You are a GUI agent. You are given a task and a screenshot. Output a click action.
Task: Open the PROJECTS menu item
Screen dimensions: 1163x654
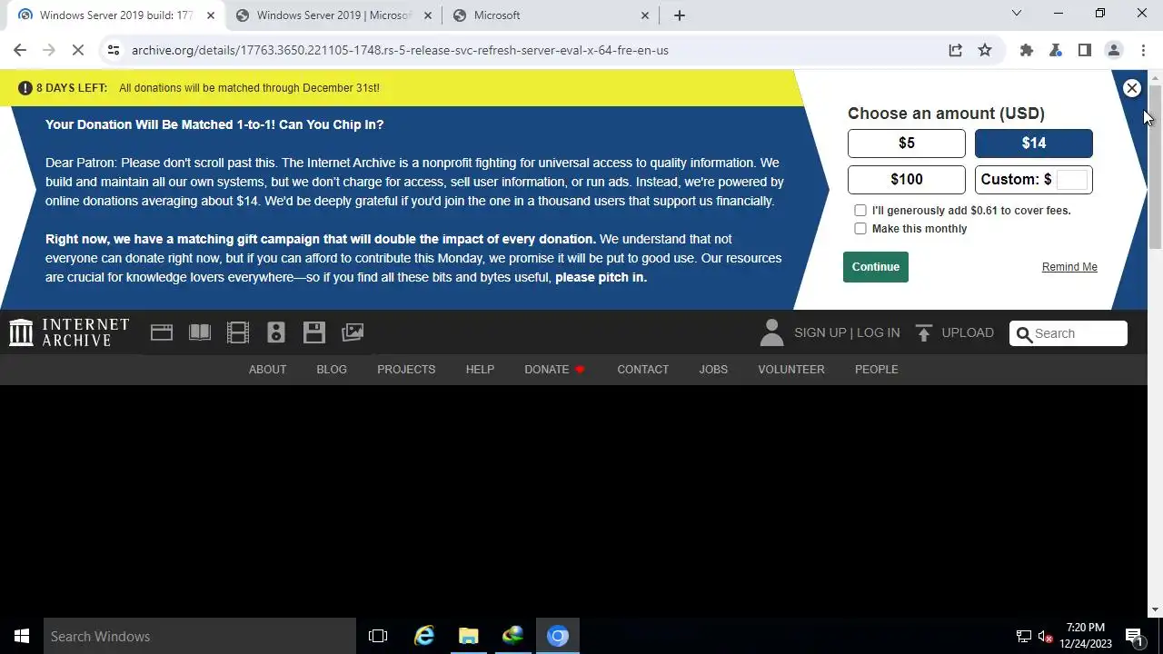pyautogui.click(x=406, y=369)
